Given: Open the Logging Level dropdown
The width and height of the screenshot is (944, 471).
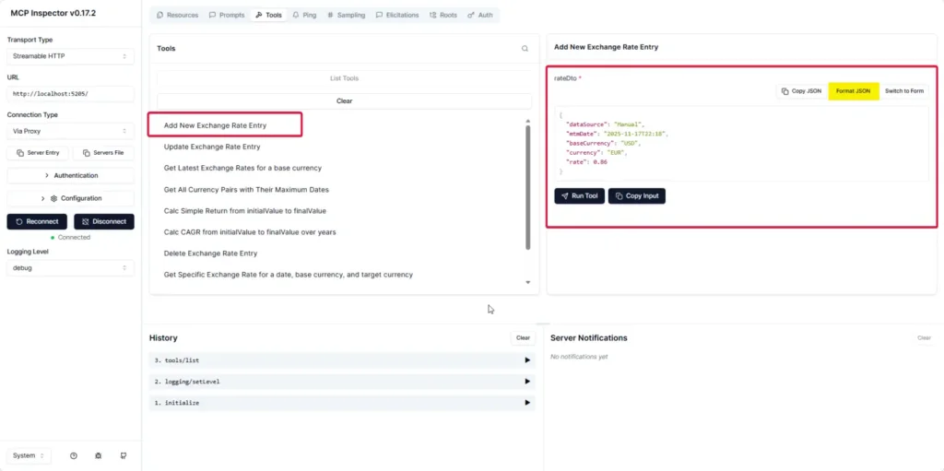Looking at the screenshot, I should 71,268.
